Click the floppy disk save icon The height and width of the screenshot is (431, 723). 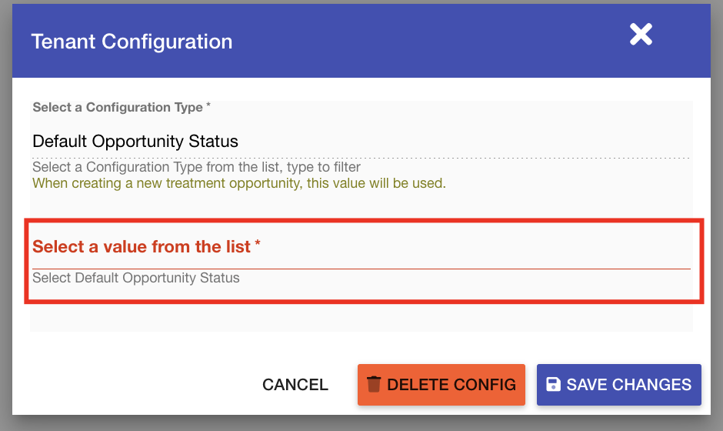point(553,385)
